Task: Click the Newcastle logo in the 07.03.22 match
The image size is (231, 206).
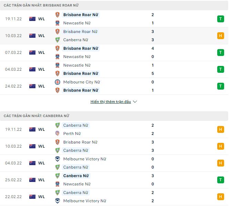Action: point(57,57)
